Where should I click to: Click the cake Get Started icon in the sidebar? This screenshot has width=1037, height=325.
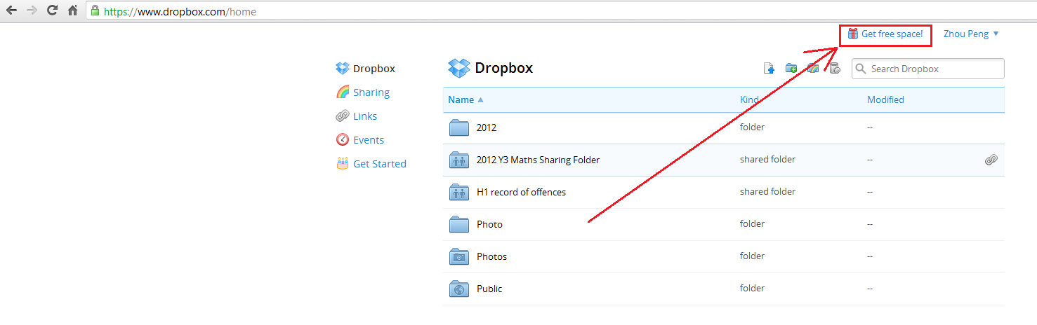pos(343,164)
